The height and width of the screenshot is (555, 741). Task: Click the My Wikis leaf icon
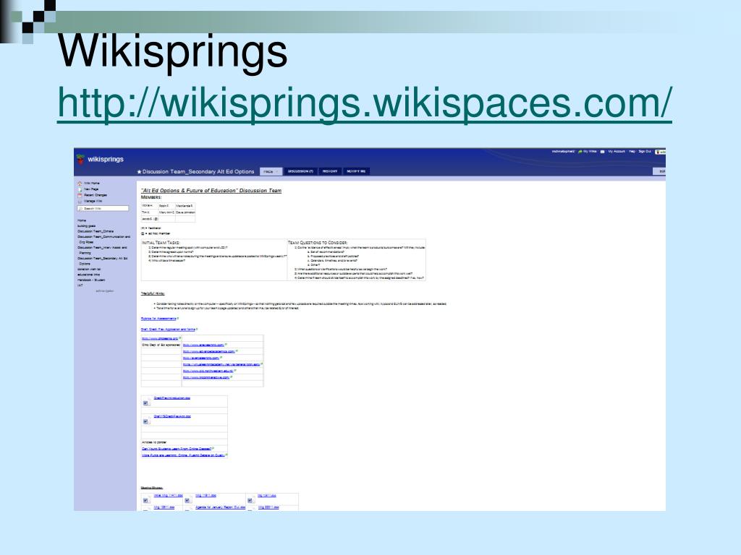tap(580, 152)
